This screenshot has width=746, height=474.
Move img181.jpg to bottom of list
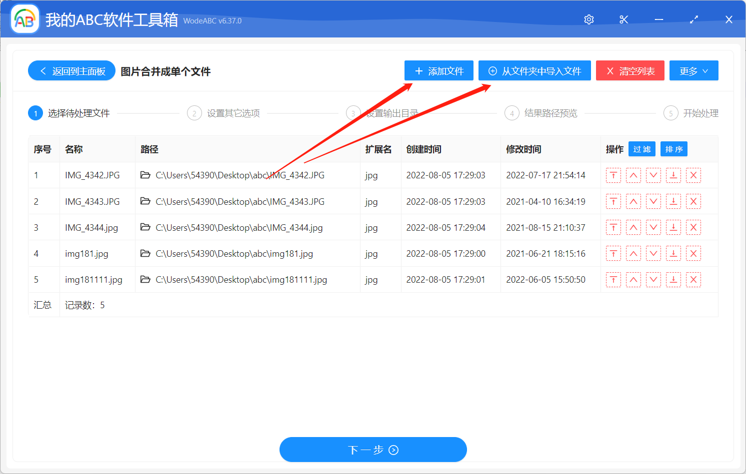[673, 253]
